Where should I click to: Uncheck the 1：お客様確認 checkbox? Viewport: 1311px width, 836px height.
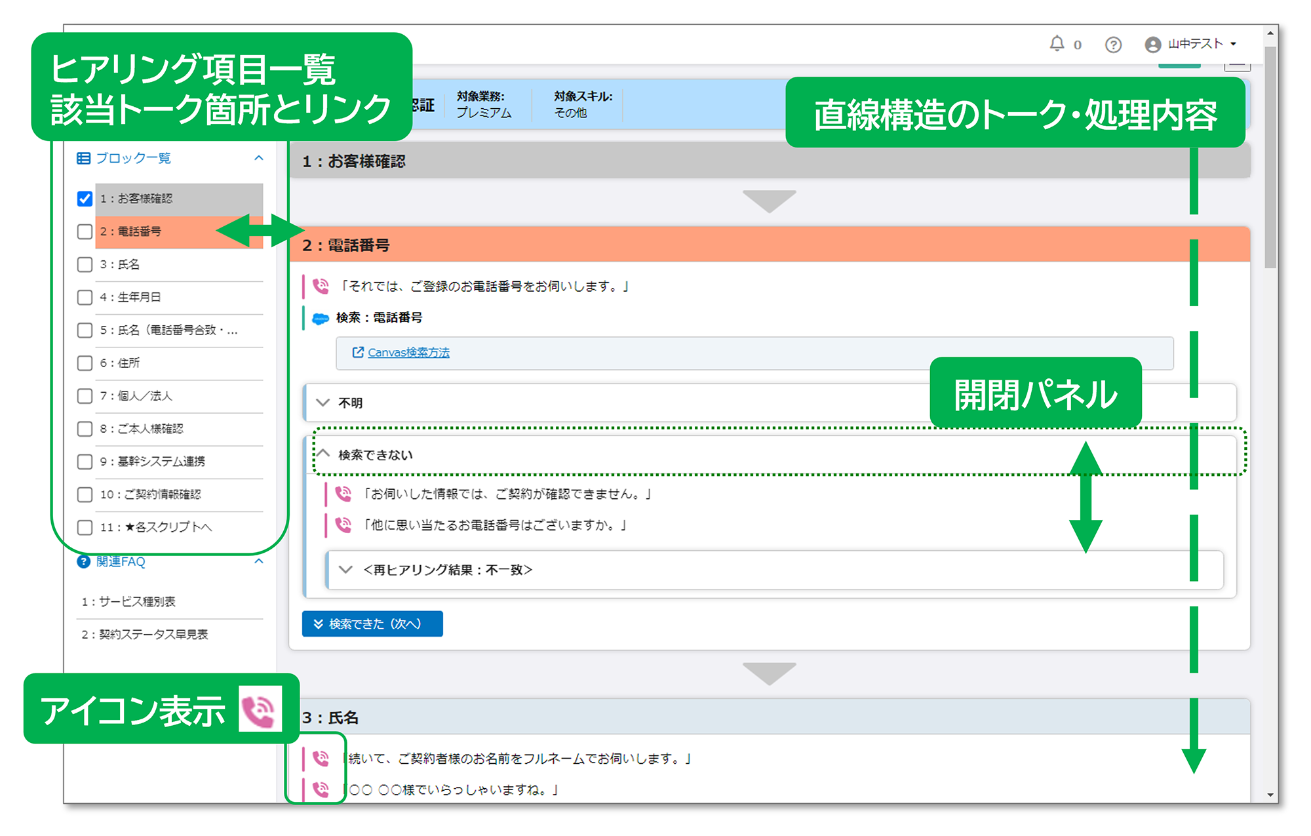pos(85,199)
